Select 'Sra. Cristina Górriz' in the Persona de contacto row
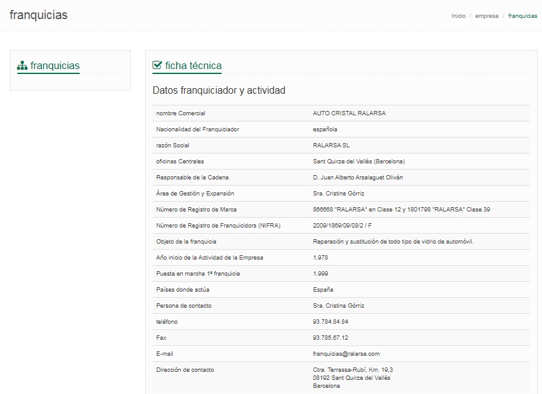This screenshot has width=542, height=394. [x=338, y=306]
